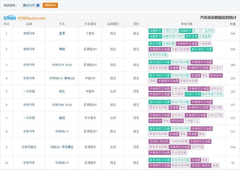Screen dimensions: 240x170
Task: Click 漏油 tag in 长安UNI-V row
Action: (215, 166)
